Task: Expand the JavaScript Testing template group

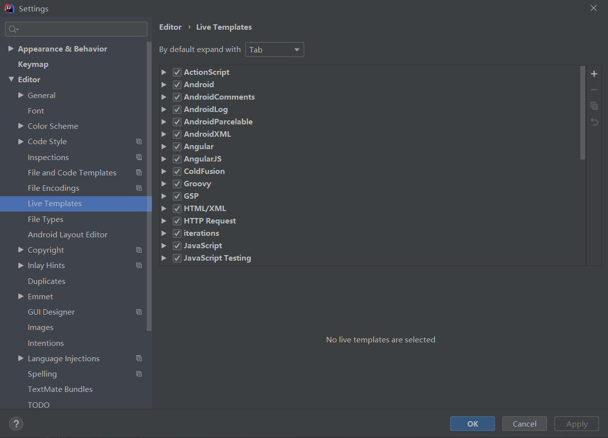Action: coord(164,258)
